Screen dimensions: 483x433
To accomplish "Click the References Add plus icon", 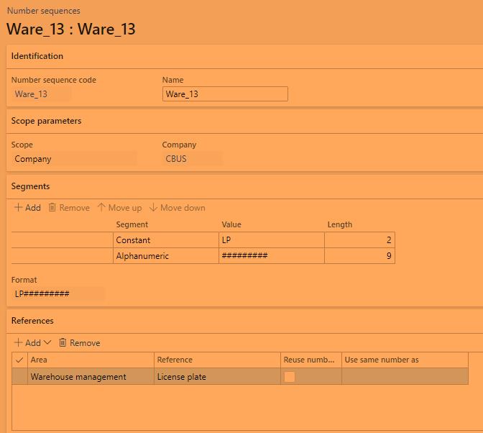I will pos(18,342).
